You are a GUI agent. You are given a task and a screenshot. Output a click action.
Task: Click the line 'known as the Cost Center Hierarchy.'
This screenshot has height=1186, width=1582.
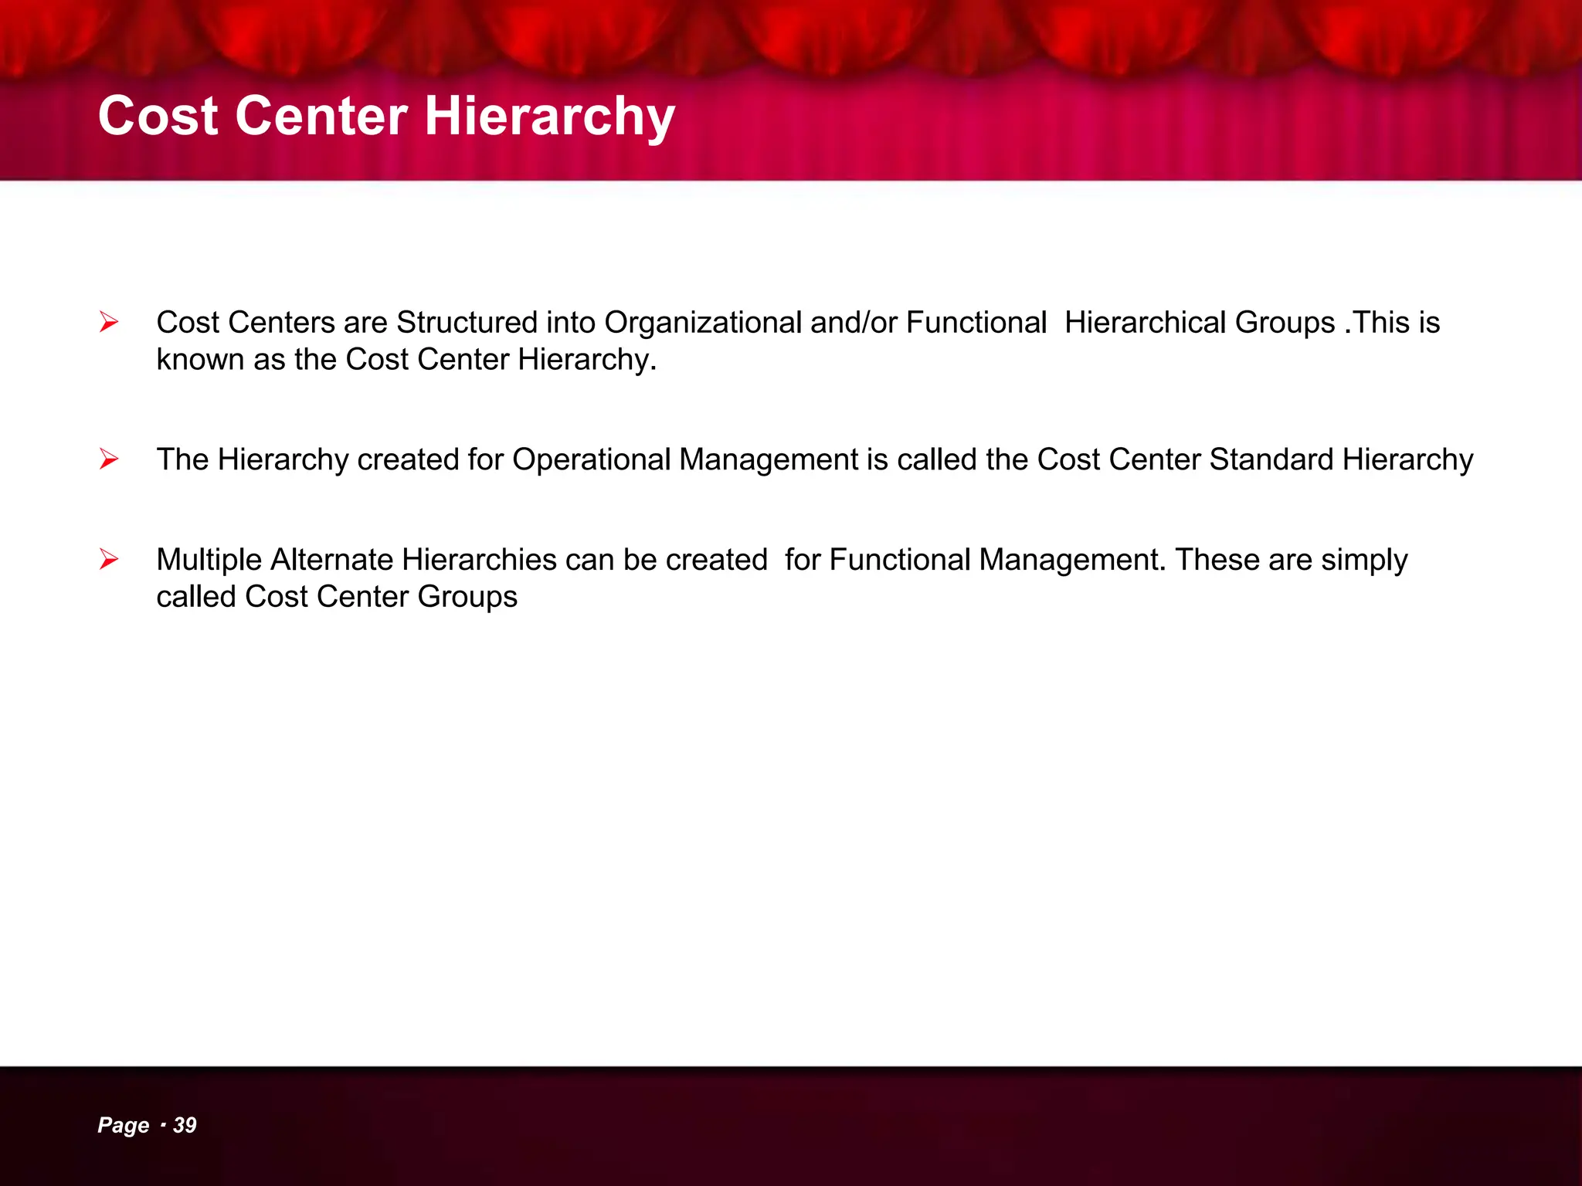(406, 359)
